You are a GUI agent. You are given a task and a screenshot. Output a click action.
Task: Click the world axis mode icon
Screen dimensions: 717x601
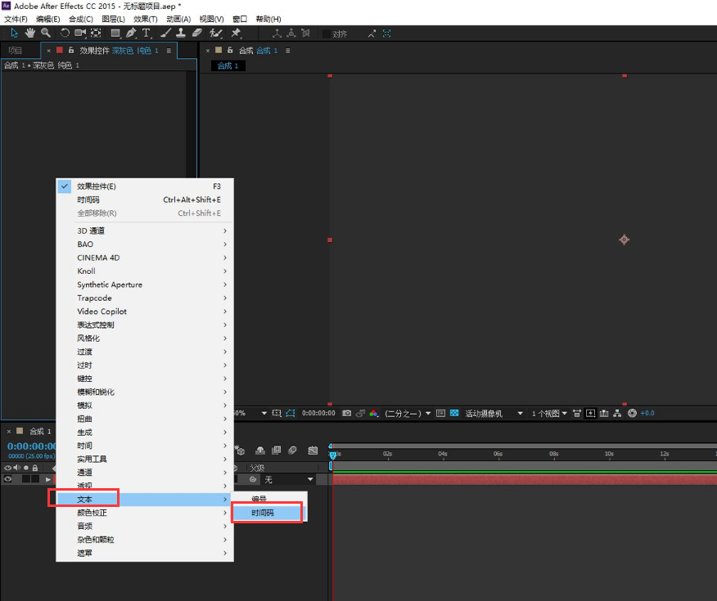coord(291,34)
